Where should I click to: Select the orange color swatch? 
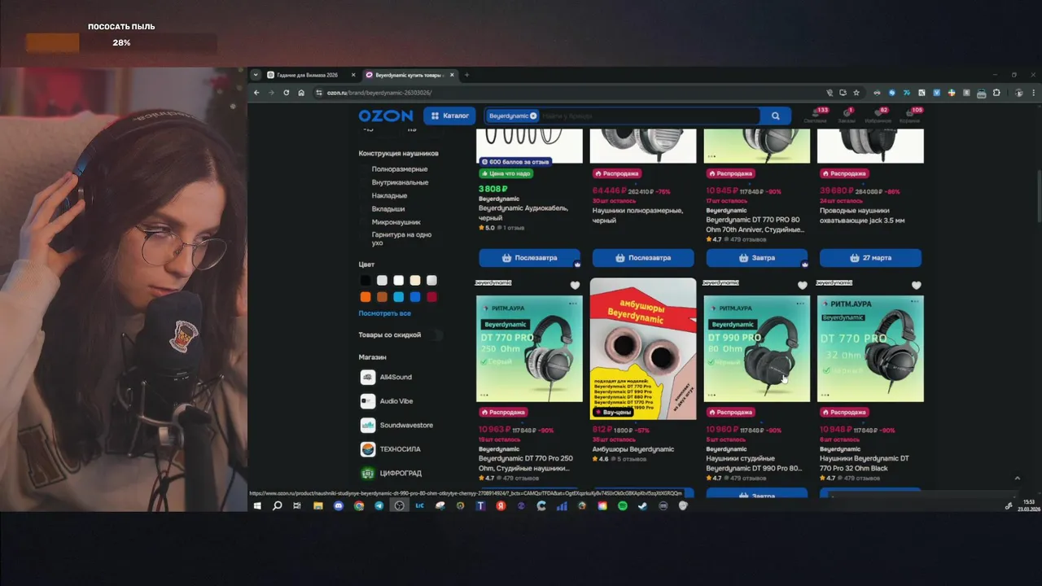[x=366, y=297]
